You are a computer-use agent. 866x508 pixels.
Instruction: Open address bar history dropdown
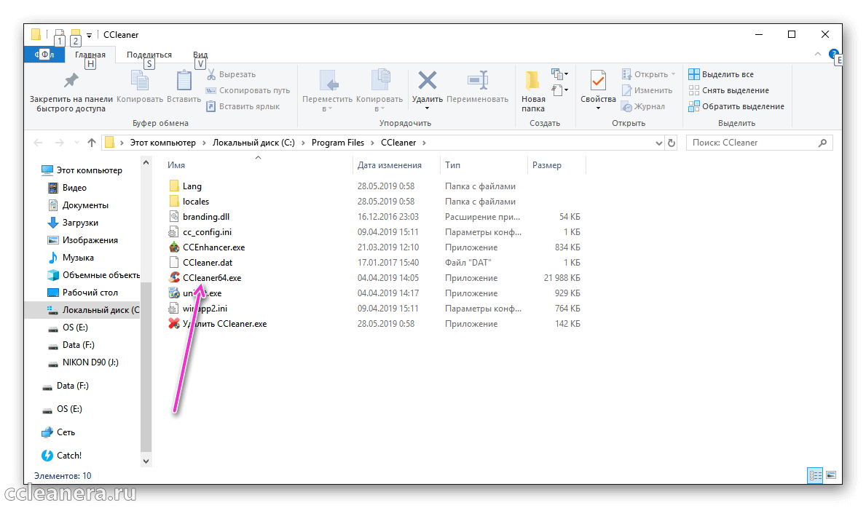[658, 143]
